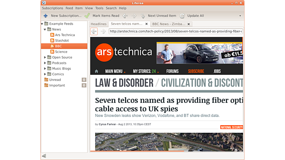Close the Seven telcos tab
The height and width of the screenshot is (160, 285).
(147, 24)
